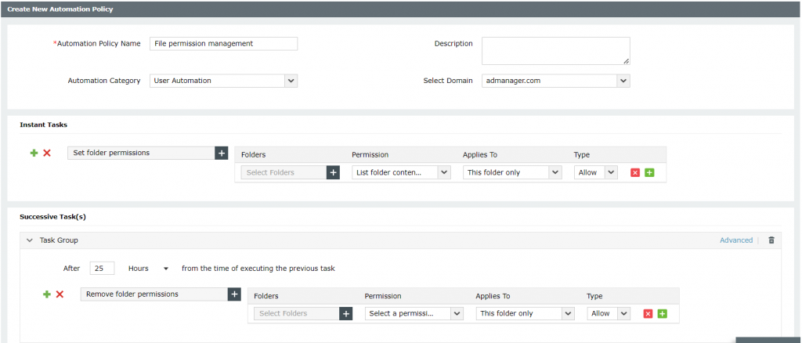Collapse the Task Group section

(30, 240)
